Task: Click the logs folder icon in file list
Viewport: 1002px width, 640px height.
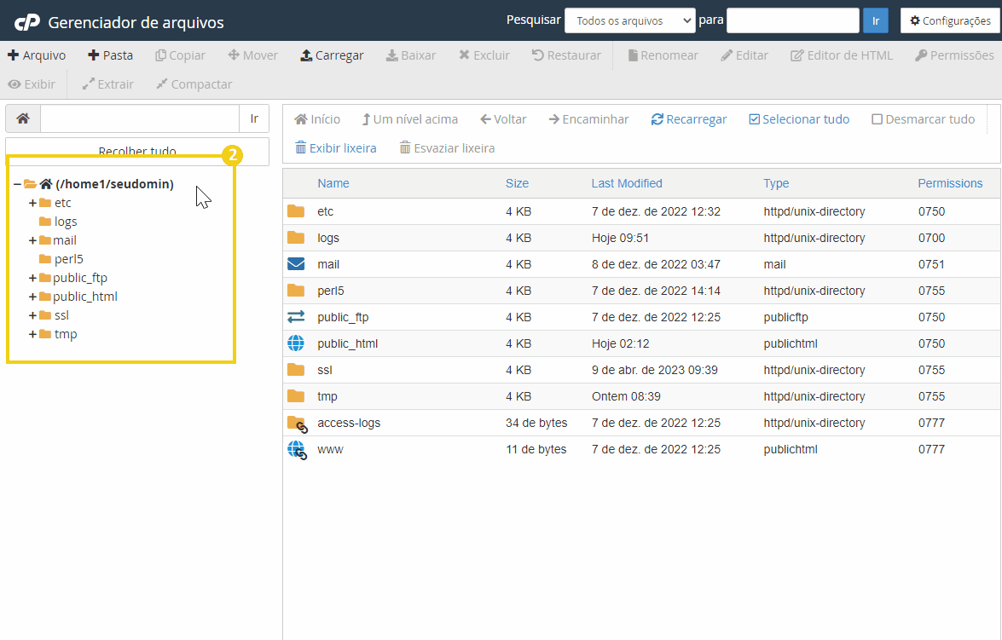Action: (x=296, y=238)
